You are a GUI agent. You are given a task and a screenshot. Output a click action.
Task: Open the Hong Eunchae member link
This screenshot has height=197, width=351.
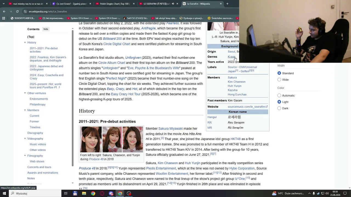pyautogui.click(x=237, y=94)
